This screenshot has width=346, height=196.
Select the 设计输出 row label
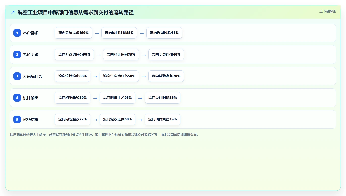click(x=31, y=98)
